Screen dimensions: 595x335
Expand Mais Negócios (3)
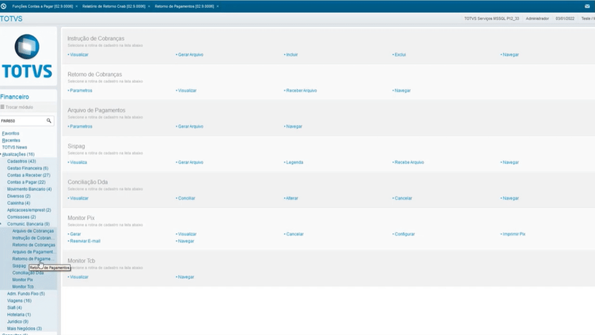[x=24, y=329]
